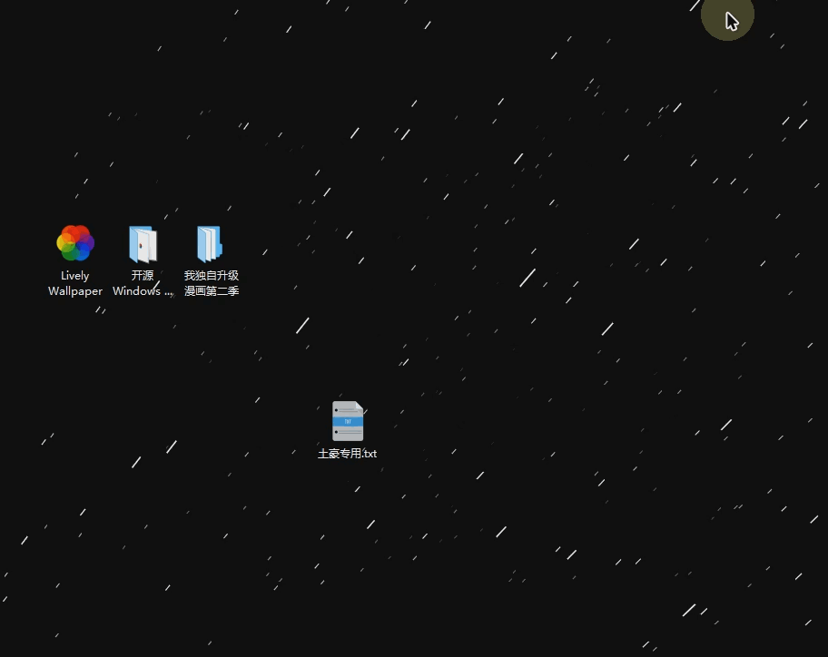Click the word "Wallpaper" in the shortcut label

pos(74,291)
